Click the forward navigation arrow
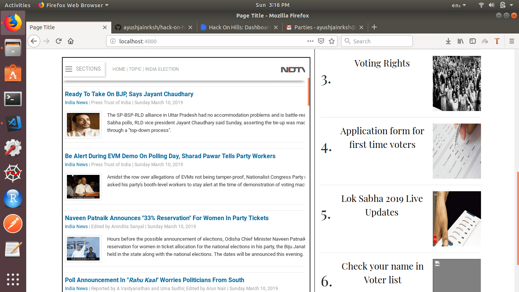 coord(46,41)
